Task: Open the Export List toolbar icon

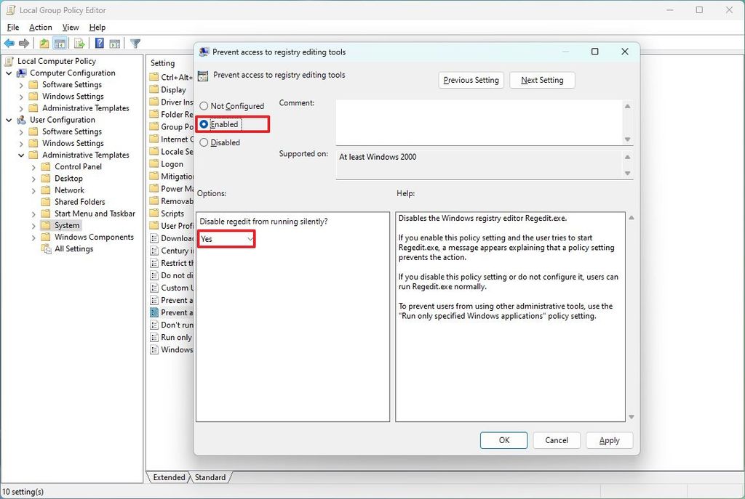Action: (81, 43)
